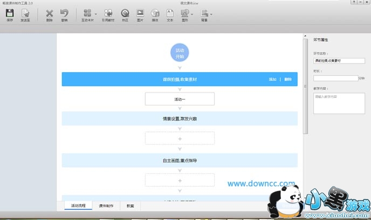Click the 添加 link in the blue bar
371x220 pixels.
(273, 79)
